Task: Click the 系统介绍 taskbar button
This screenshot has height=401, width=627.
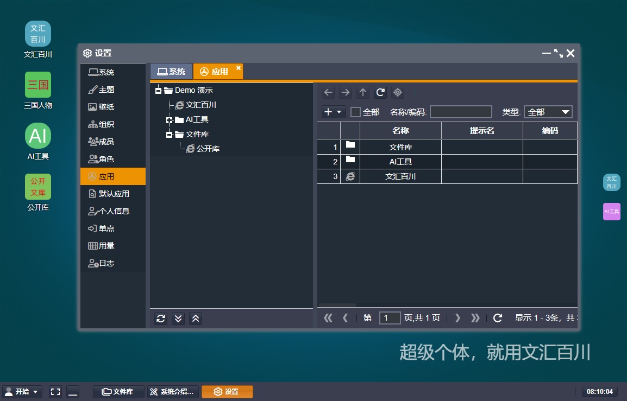Action: click(172, 391)
